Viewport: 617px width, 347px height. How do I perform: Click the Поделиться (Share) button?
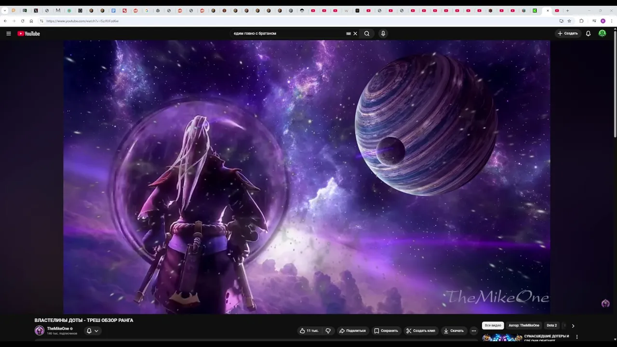point(353,331)
